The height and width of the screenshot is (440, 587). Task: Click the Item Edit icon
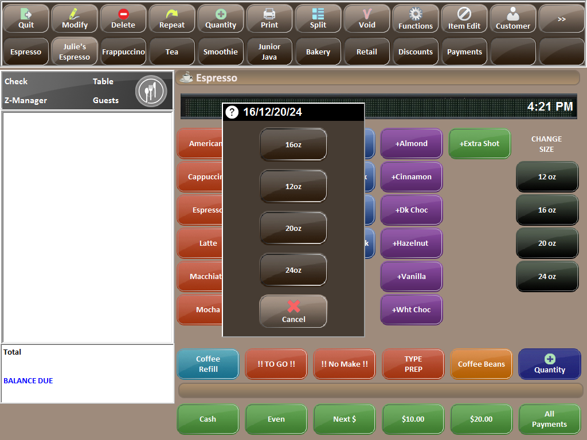click(464, 18)
